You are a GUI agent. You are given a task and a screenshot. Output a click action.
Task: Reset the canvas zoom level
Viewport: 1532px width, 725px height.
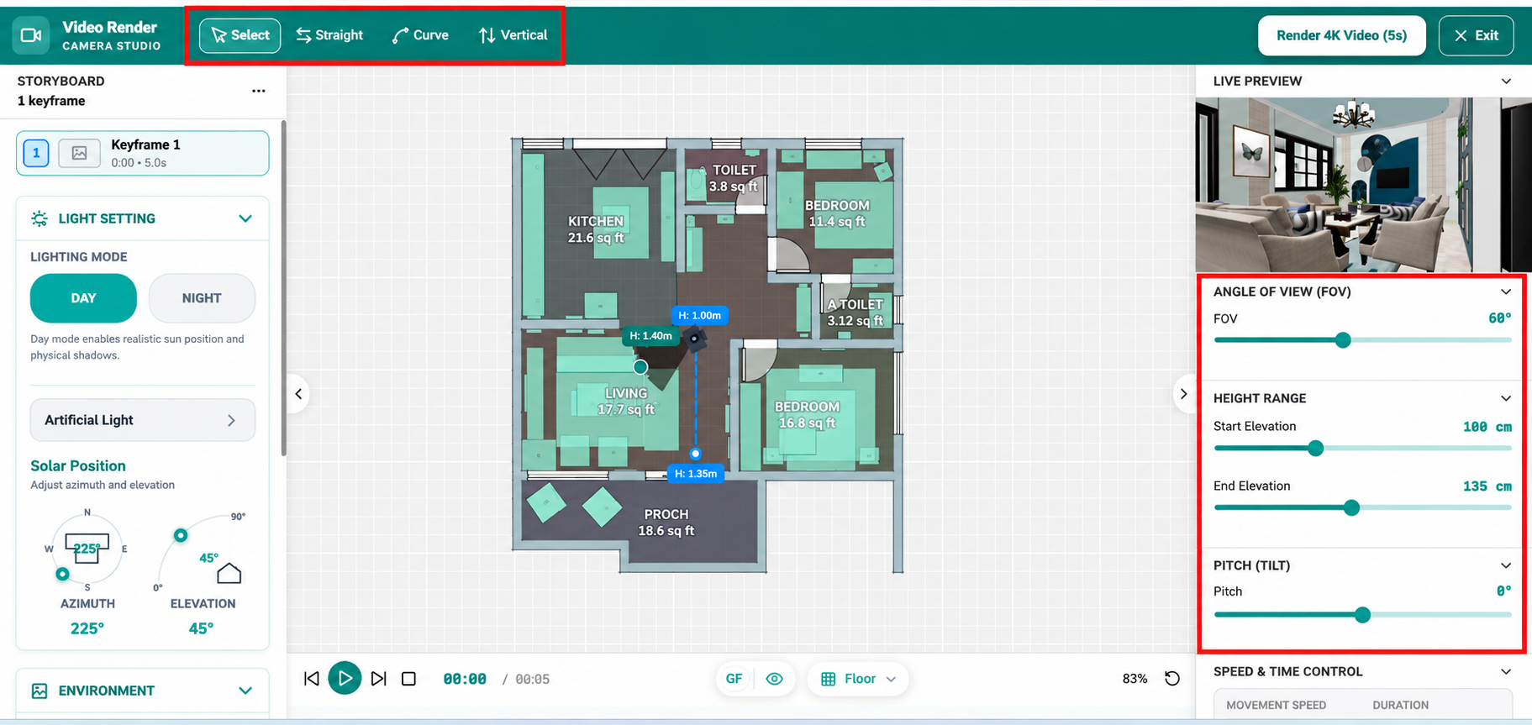coord(1172,679)
